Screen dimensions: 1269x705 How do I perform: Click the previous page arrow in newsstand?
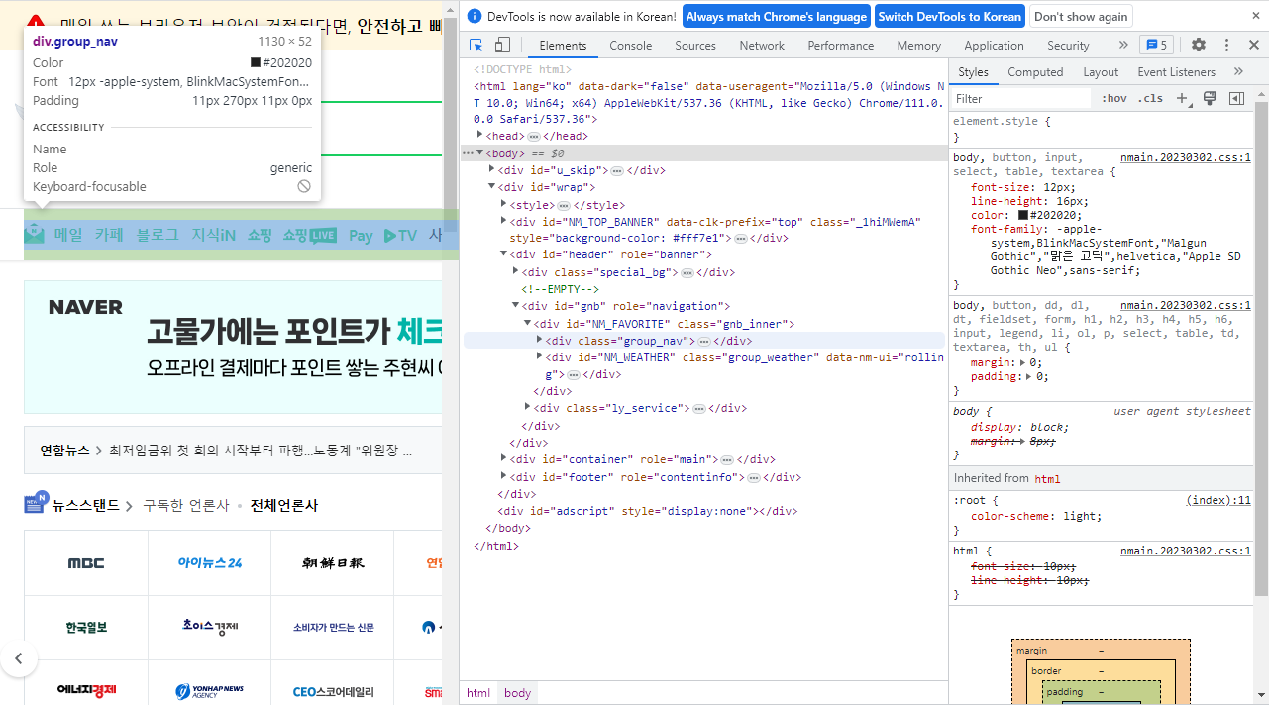[x=18, y=657]
